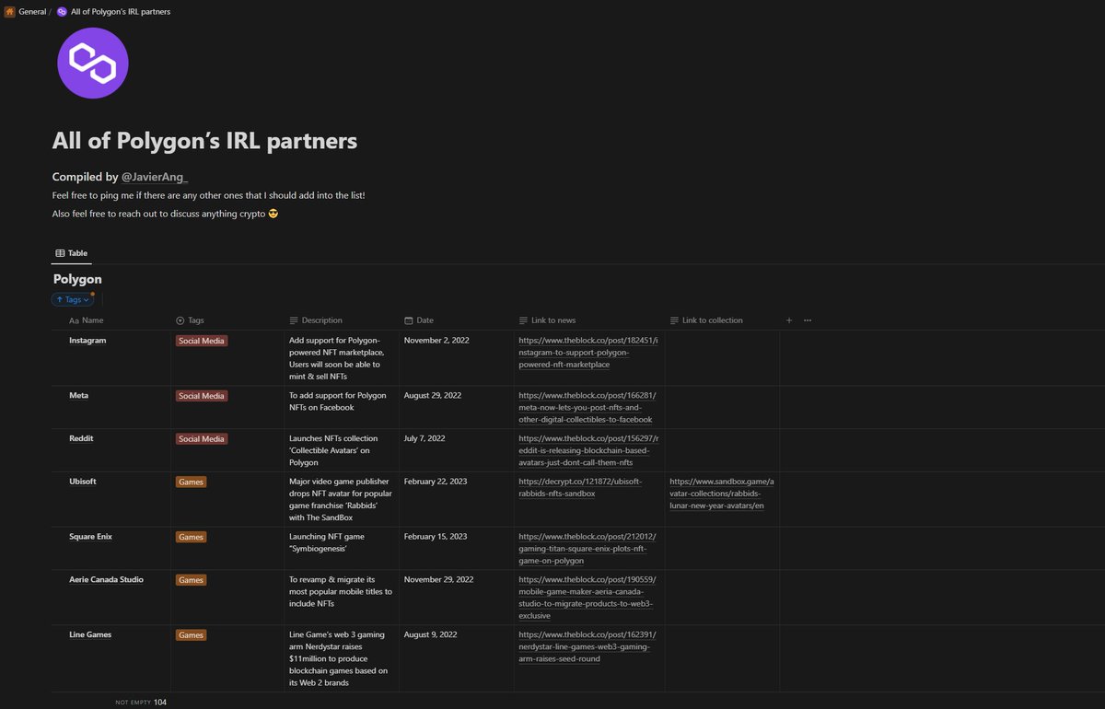Image resolution: width=1105 pixels, height=709 pixels.
Task: Open the Aerie Canada Studio row
Action: [106, 580]
